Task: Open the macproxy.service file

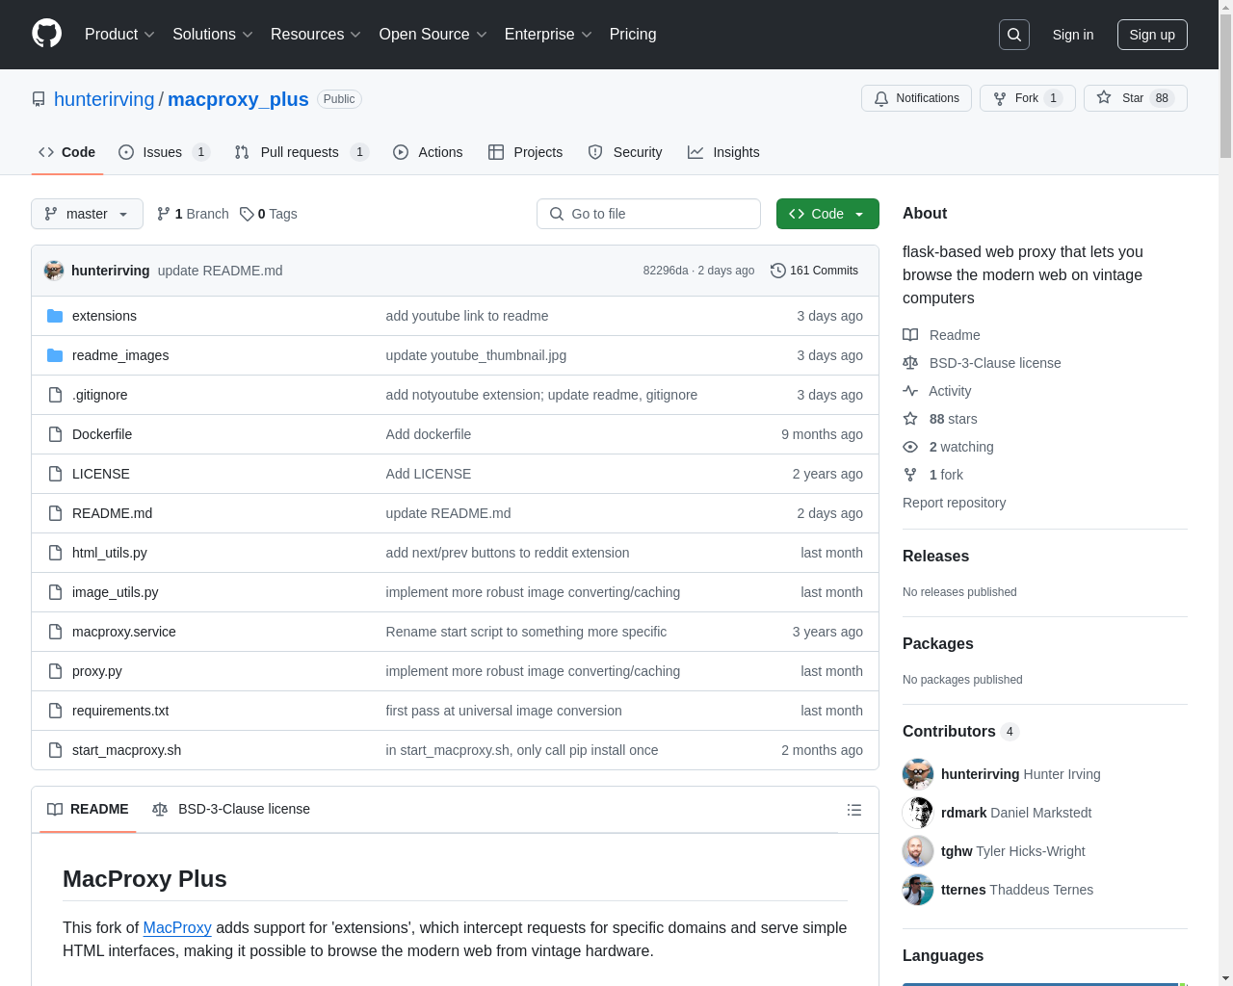Action: (x=124, y=632)
